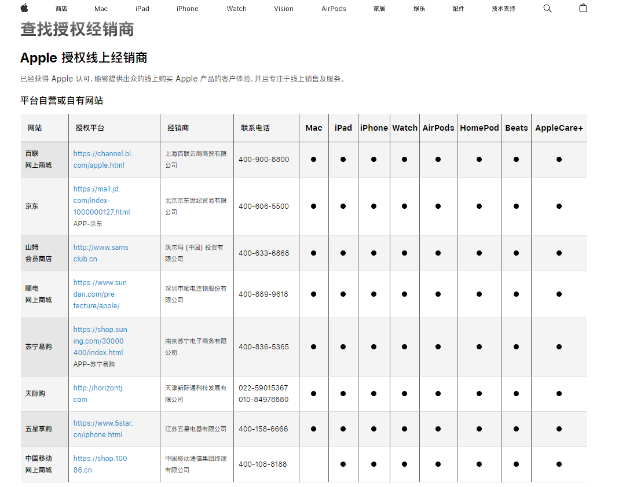626x487 pixels.
Task: Open the Vision navigation item
Action: [x=284, y=9]
